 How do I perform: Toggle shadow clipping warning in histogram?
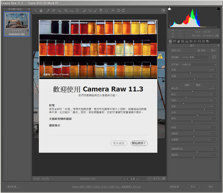(169, 9)
